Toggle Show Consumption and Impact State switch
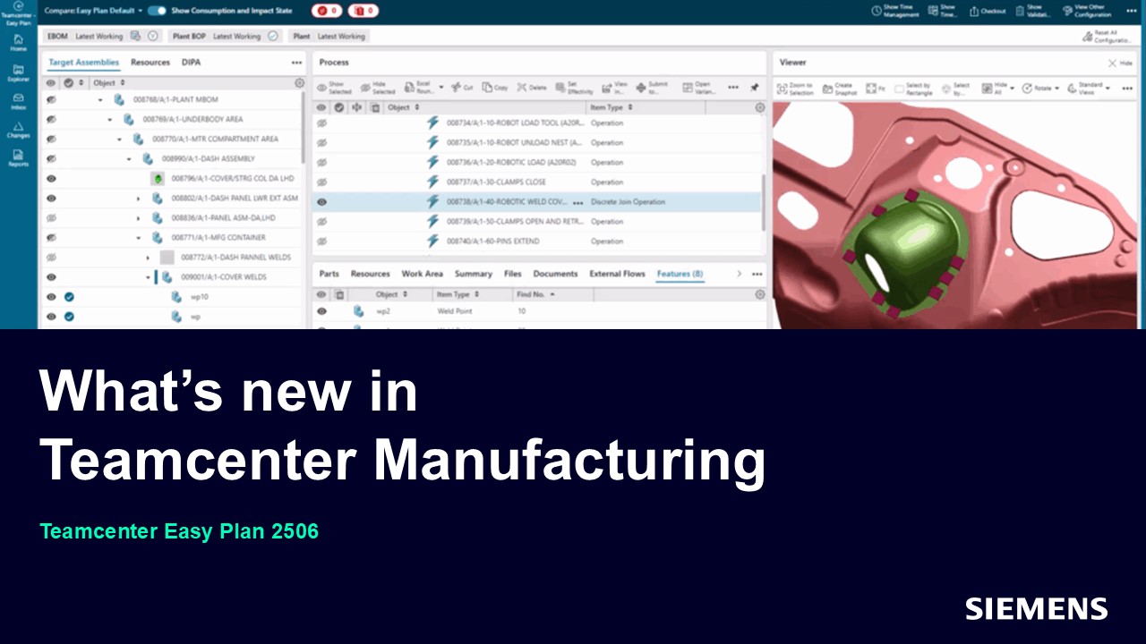The width and height of the screenshot is (1146, 644). coord(157,11)
